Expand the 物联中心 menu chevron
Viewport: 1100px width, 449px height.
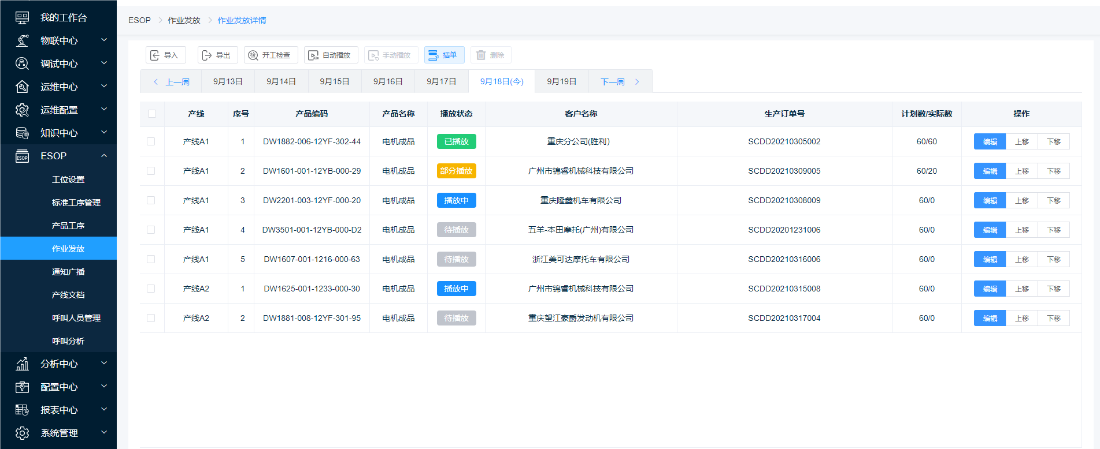(x=104, y=40)
